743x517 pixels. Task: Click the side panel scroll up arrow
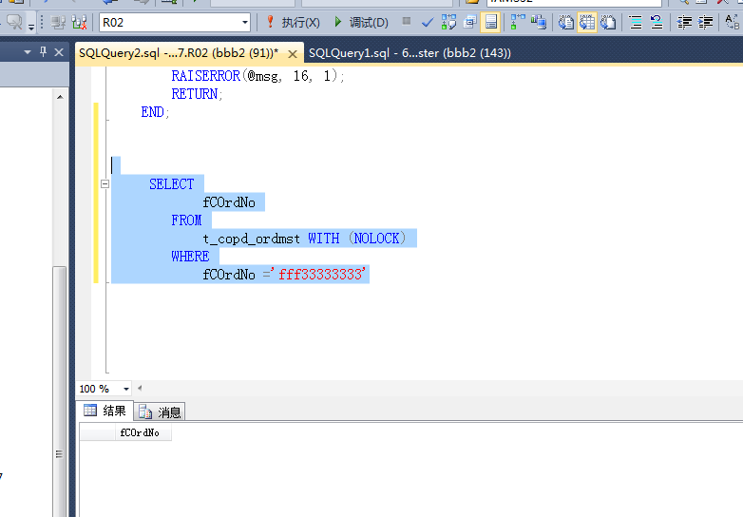[x=60, y=97]
